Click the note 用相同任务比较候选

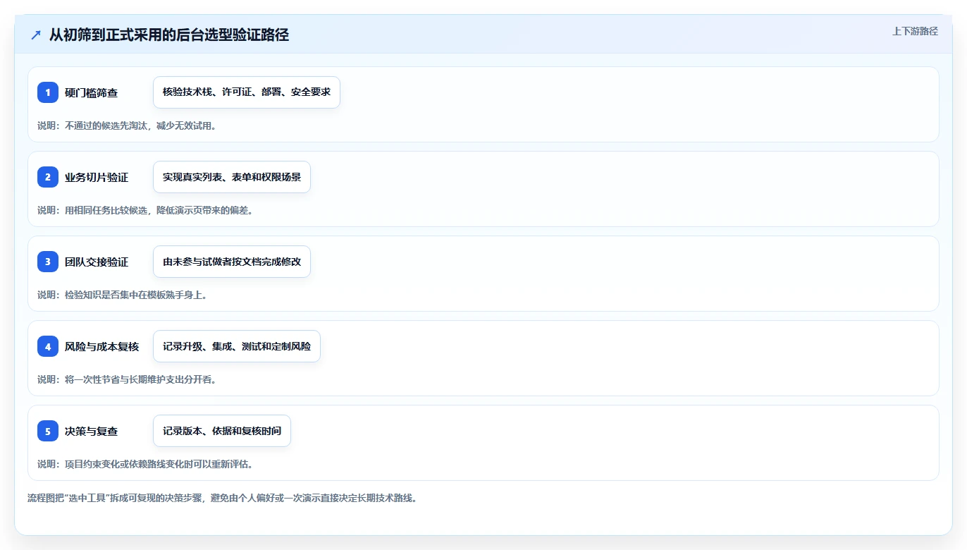click(x=145, y=210)
